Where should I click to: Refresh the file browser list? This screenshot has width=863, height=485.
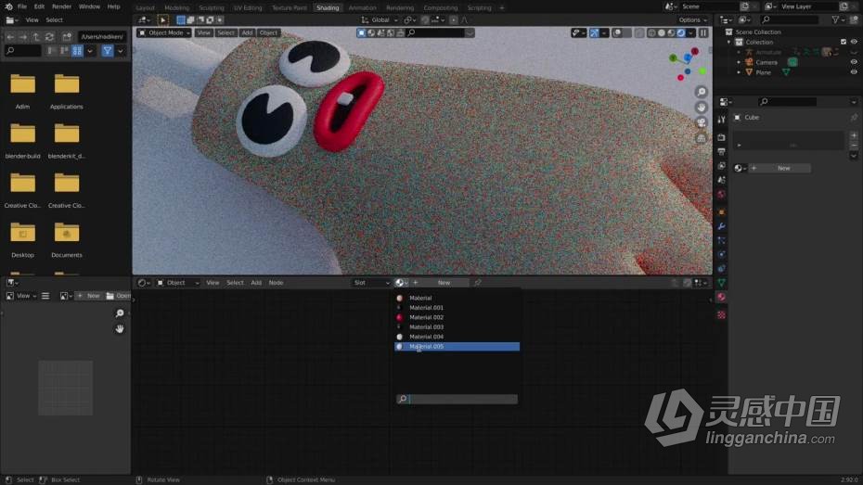pos(49,37)
